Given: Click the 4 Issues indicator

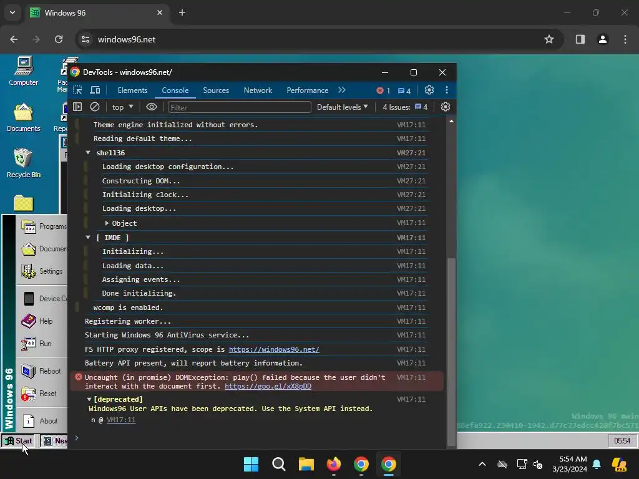Looking at the screenshot, I should [x=404, y=107].
